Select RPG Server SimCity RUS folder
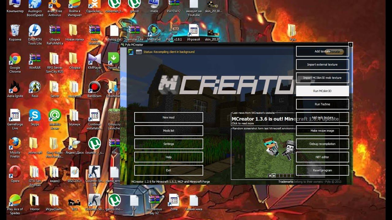Viewport: 392px width, 220px height. 55,63
